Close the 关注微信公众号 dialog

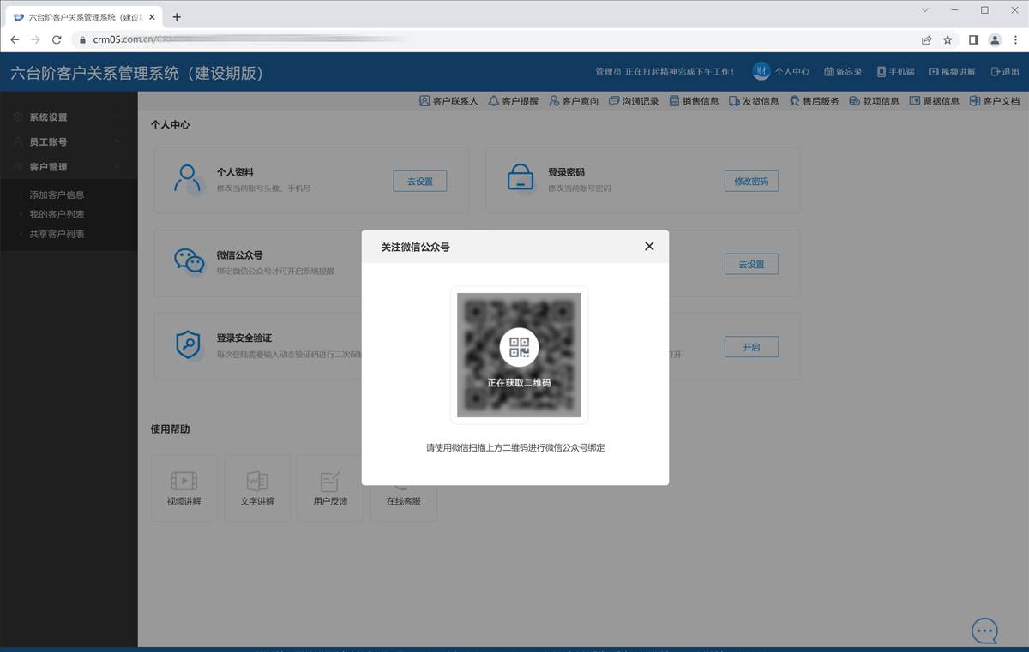pos(649,247)
